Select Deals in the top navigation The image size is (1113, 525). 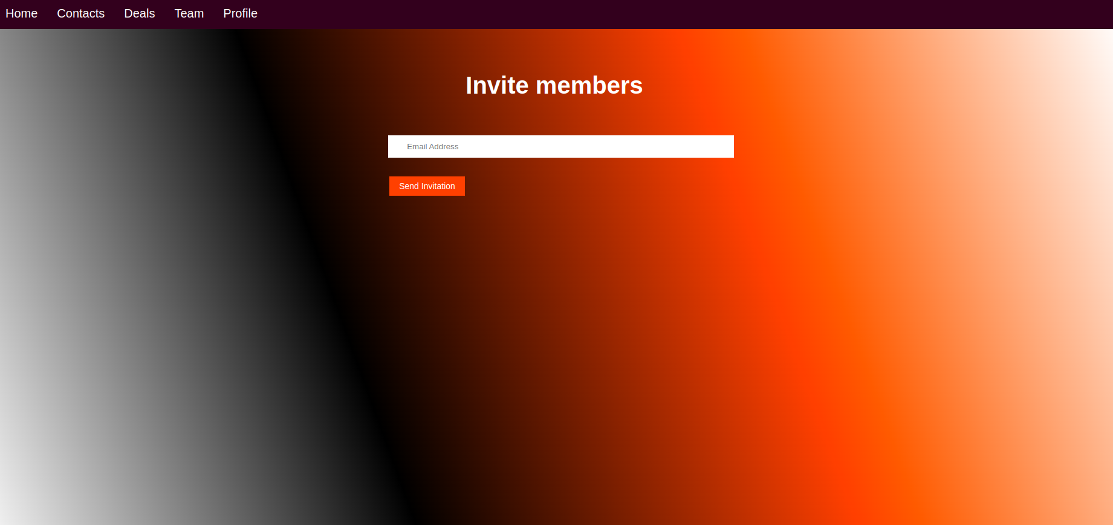click(139, 13)
